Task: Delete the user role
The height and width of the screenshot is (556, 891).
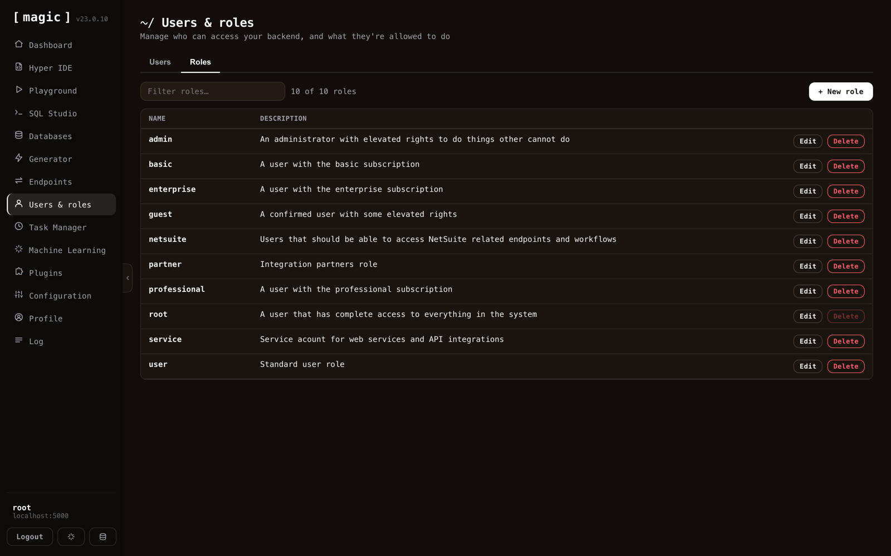Action: pyautogui.click(x=846, y=366)
